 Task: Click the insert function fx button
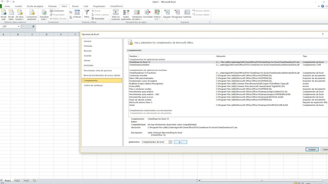33,26
